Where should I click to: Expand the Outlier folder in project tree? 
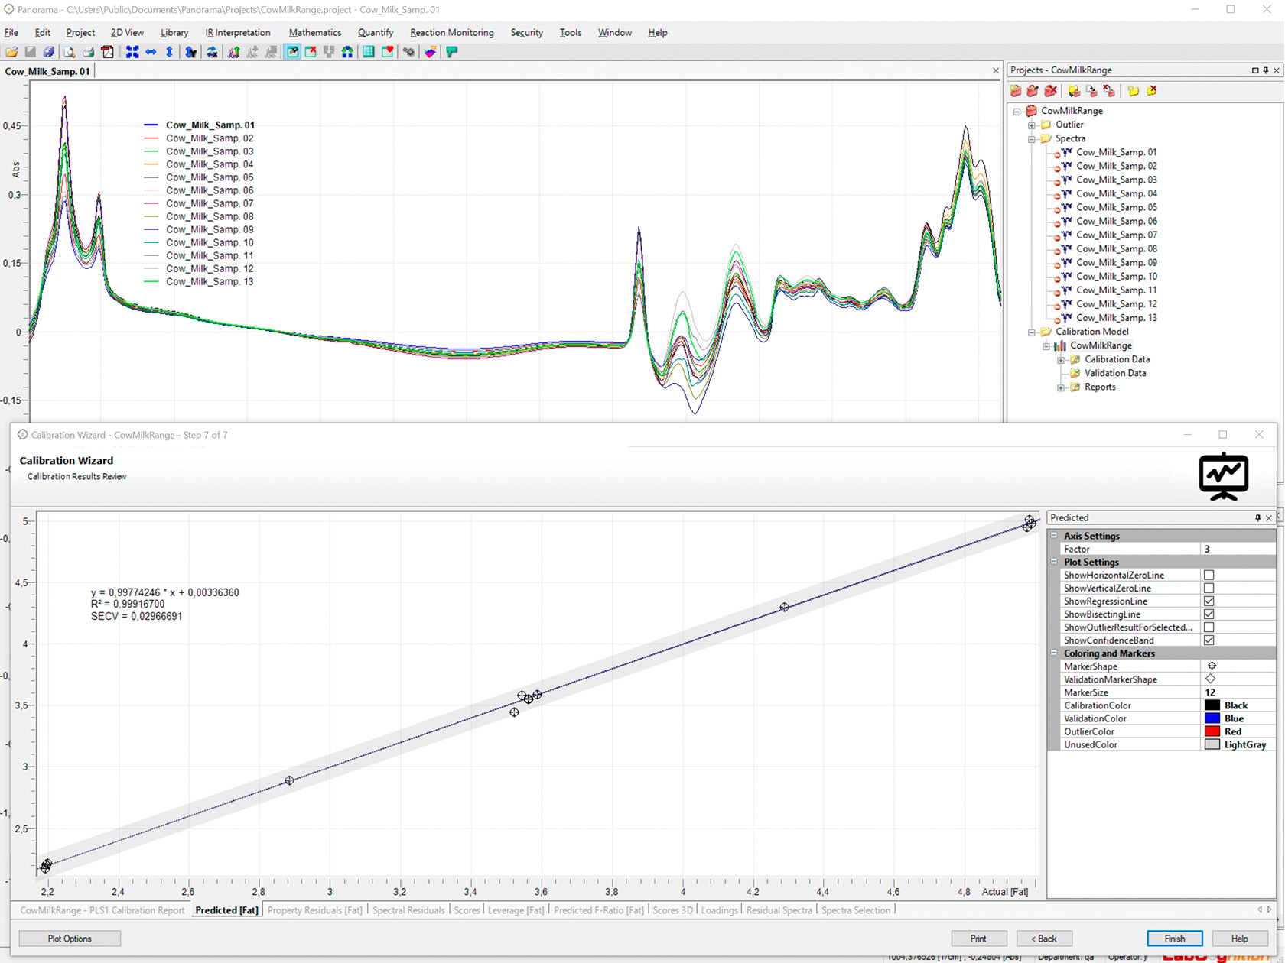1032,125
